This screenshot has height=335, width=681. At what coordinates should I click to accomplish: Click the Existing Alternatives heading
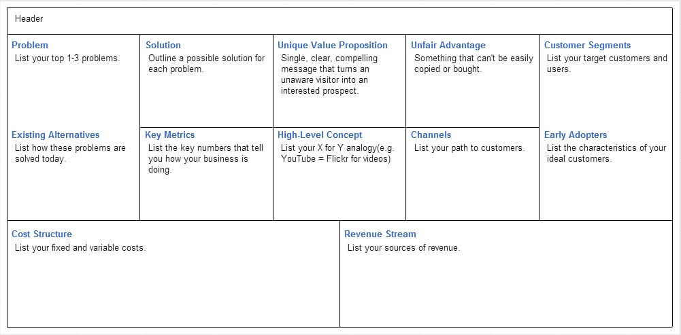tap(55, 135)
